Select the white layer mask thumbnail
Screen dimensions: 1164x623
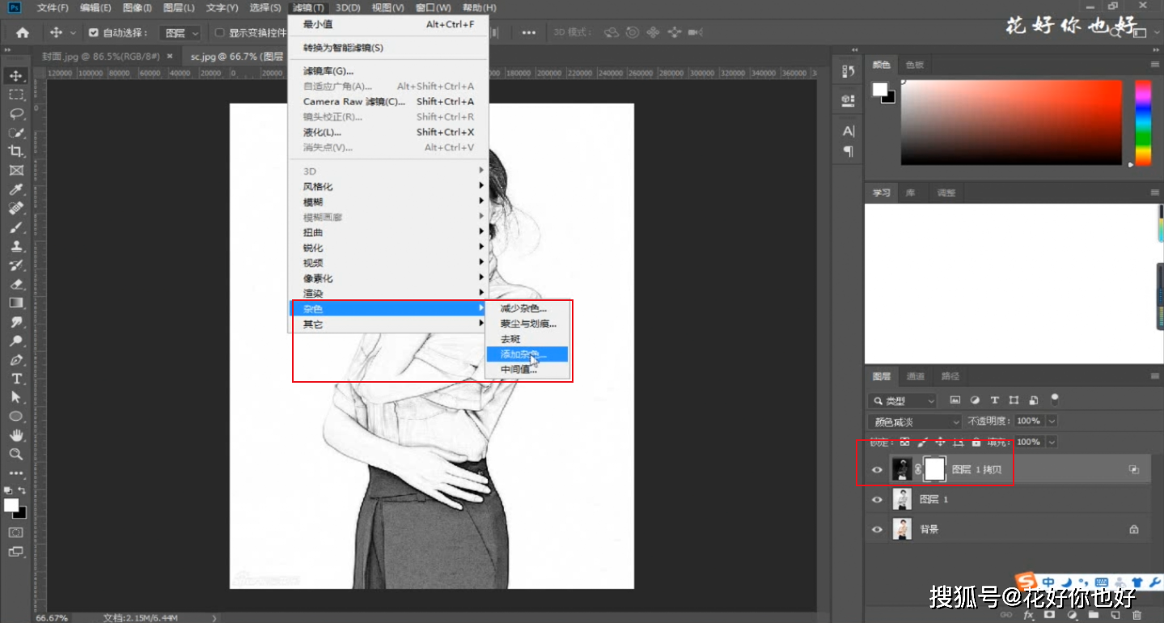coord(935,469)
